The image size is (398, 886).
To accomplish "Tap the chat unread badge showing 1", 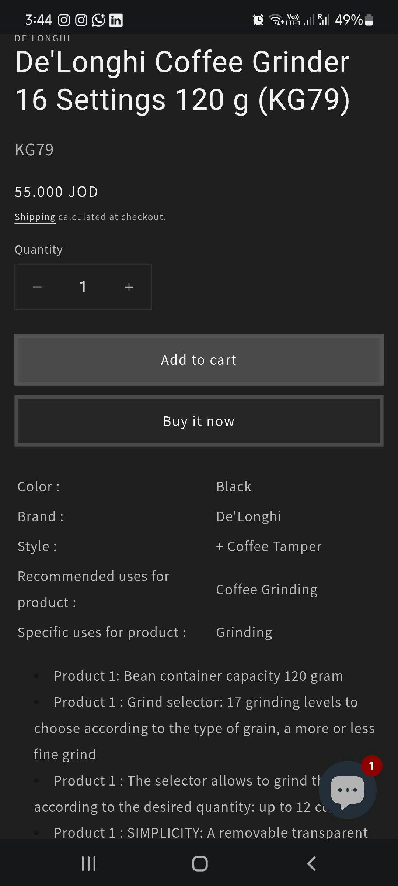I will click(371, 766).
